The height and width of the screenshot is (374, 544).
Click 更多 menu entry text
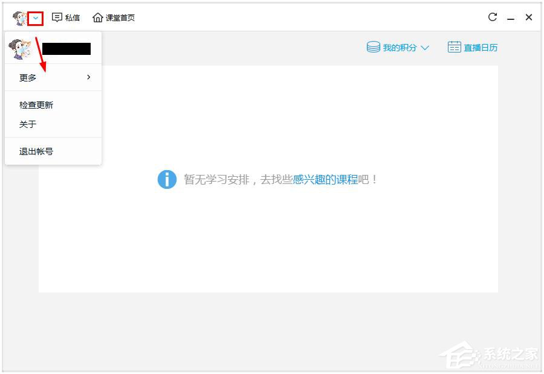coord(26,77)
